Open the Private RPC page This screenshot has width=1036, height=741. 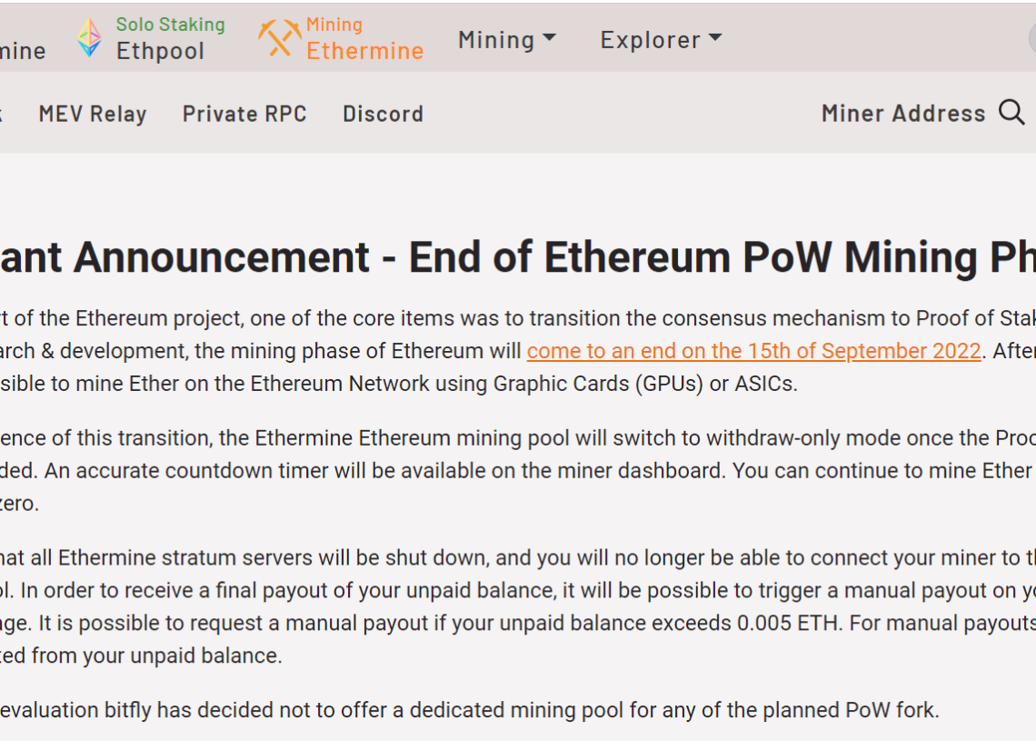[x=244, y=113]
